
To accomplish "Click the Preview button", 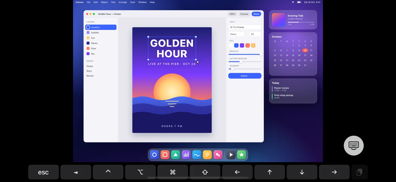I will point(244,14).
